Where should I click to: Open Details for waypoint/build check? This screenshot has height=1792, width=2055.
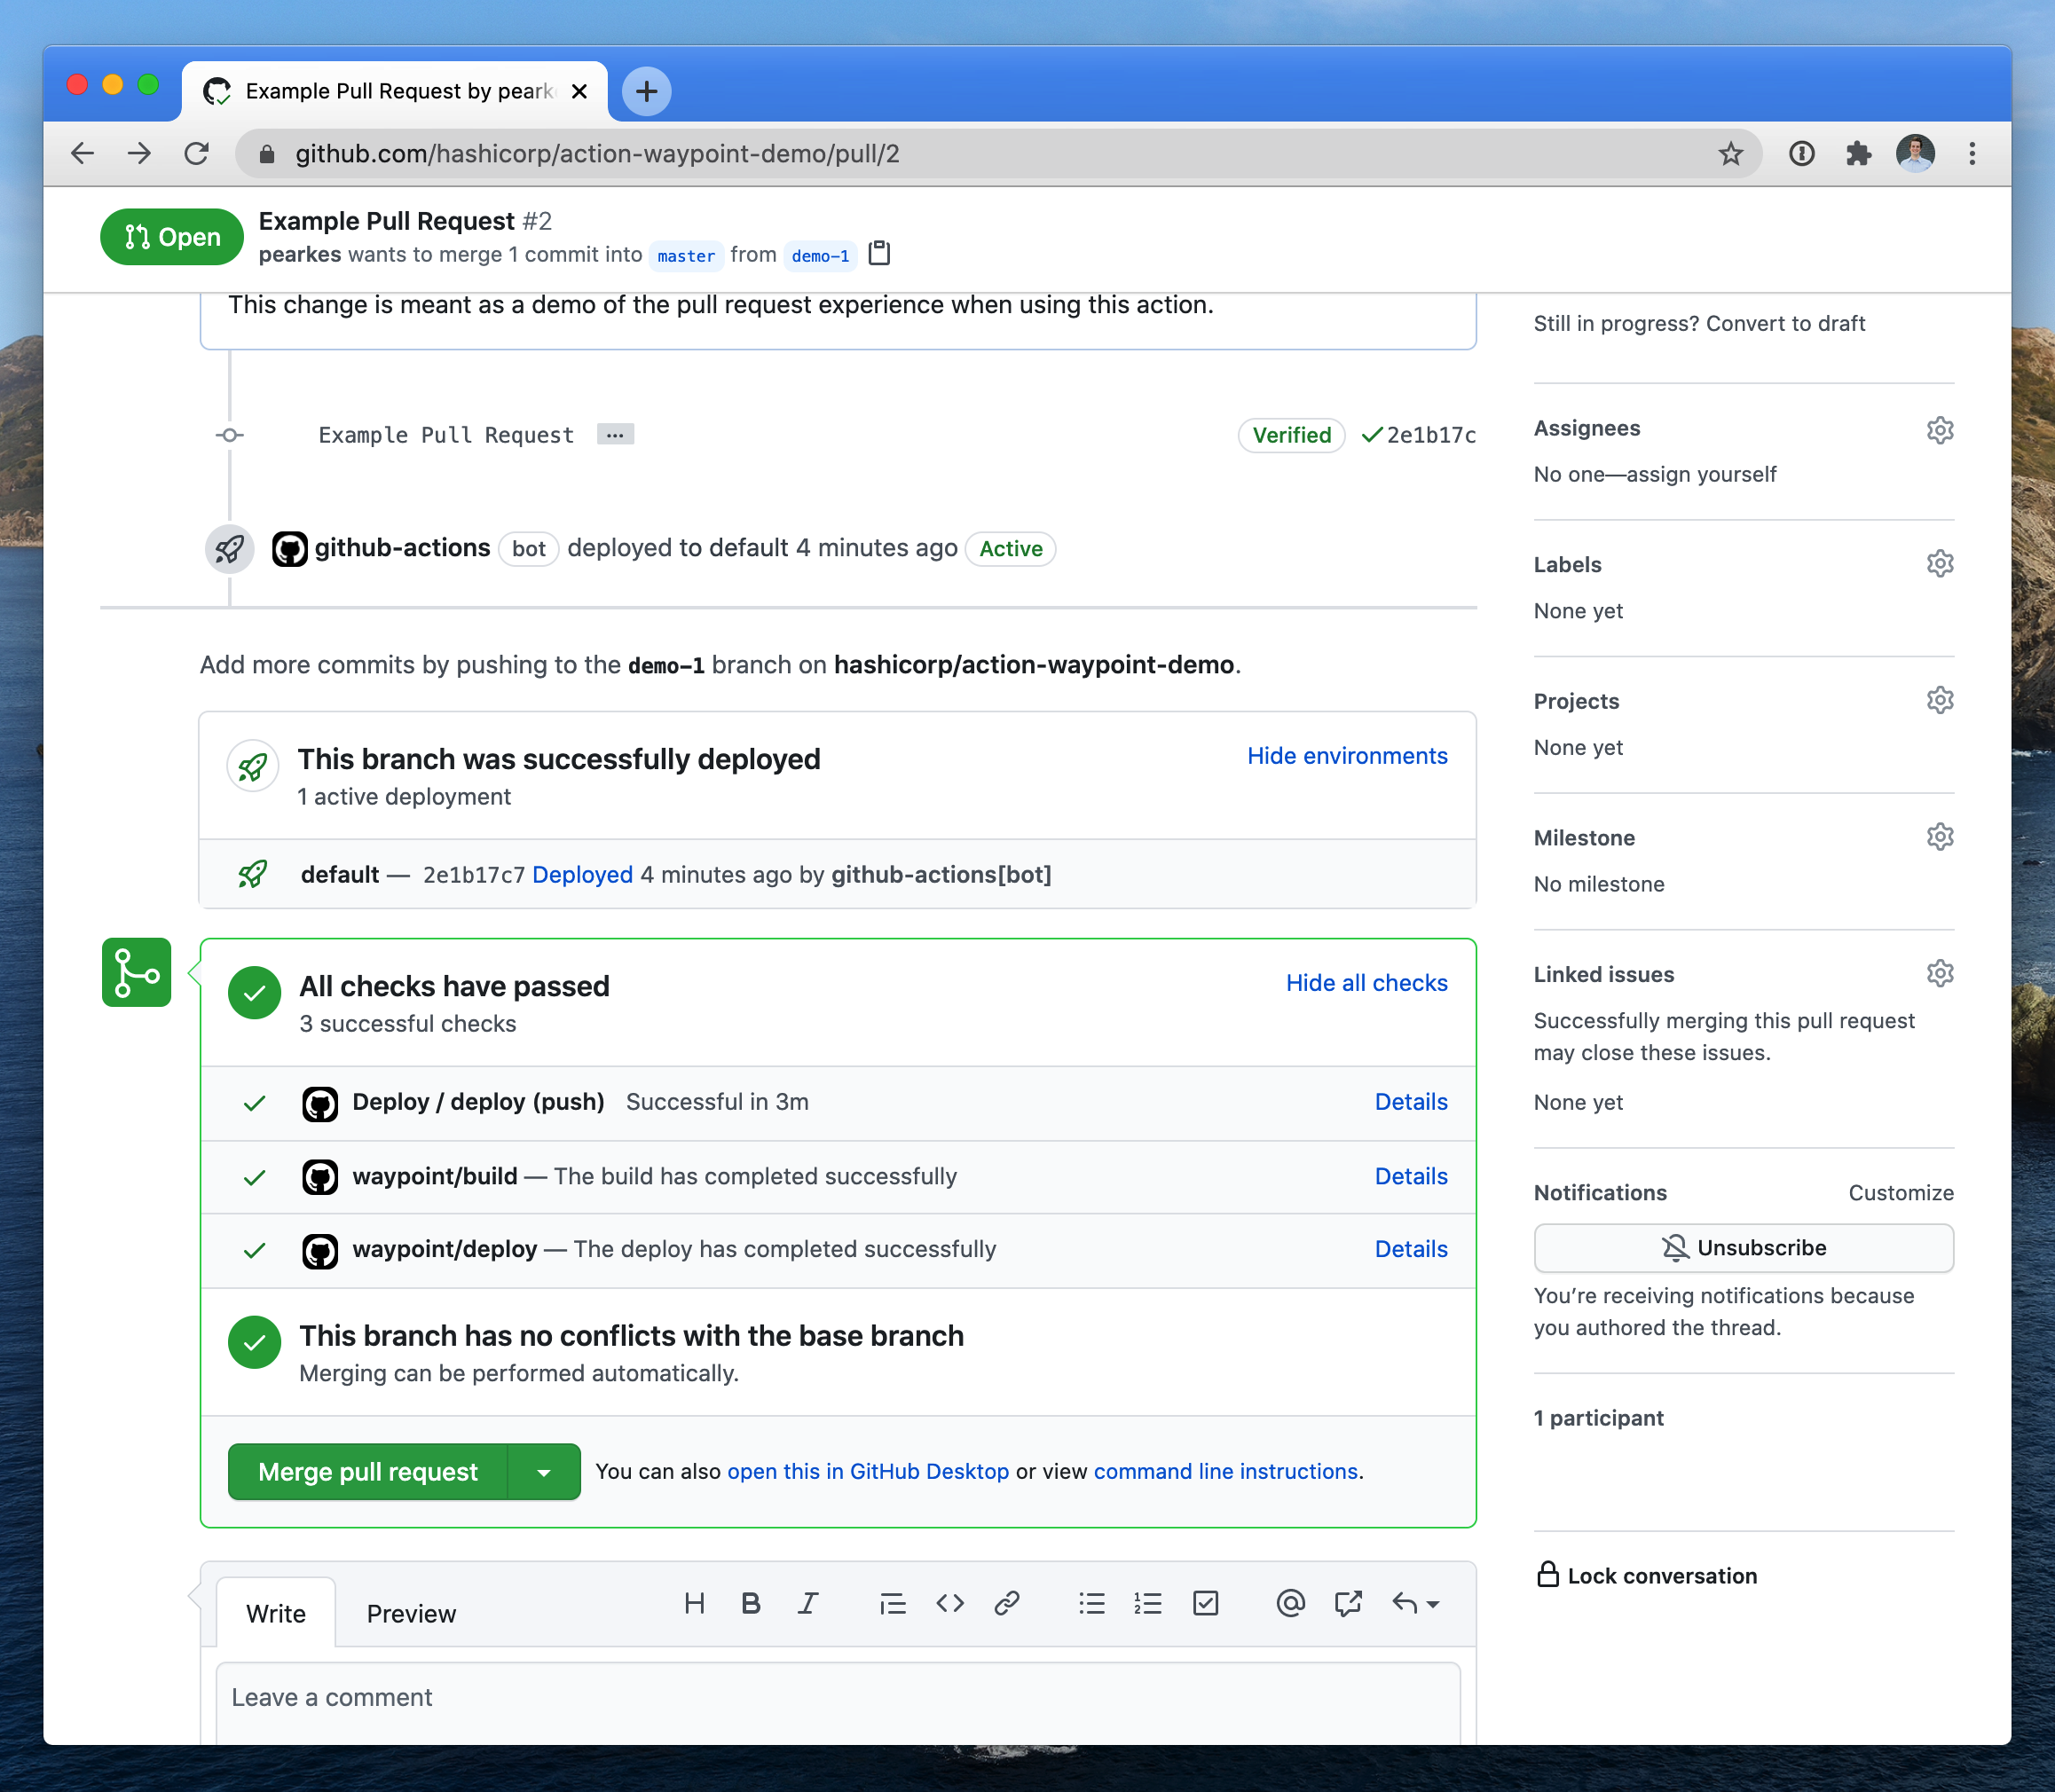click(1410, 1176)
